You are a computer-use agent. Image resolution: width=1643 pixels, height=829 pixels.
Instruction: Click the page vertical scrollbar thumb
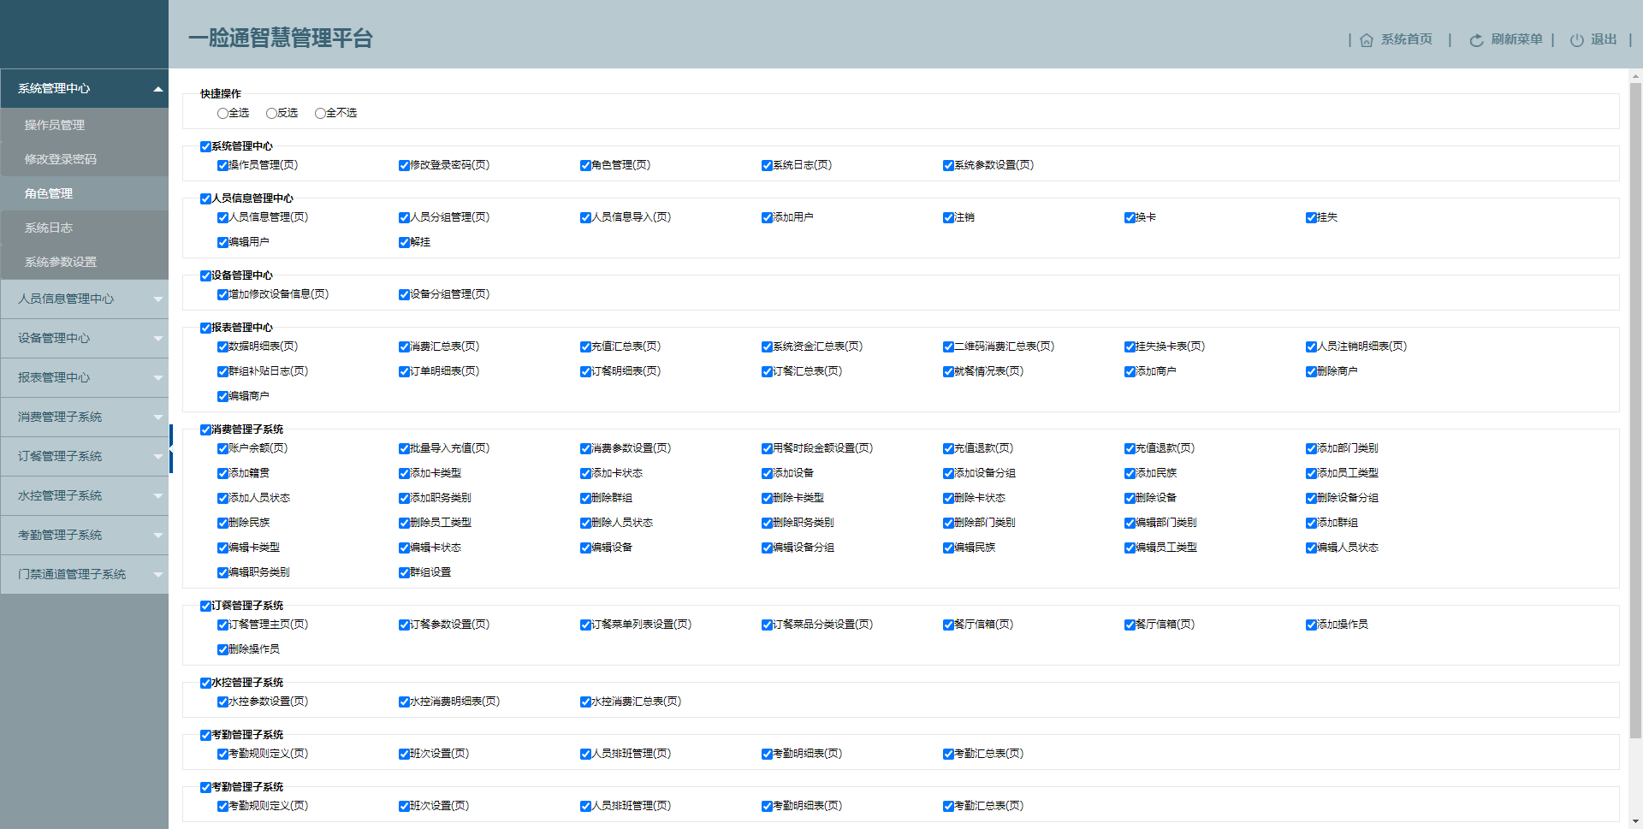point(1635,409)
